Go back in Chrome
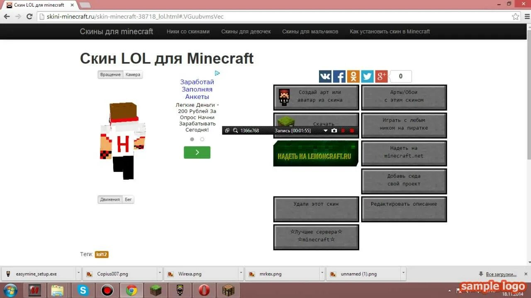 pos(7,17)
